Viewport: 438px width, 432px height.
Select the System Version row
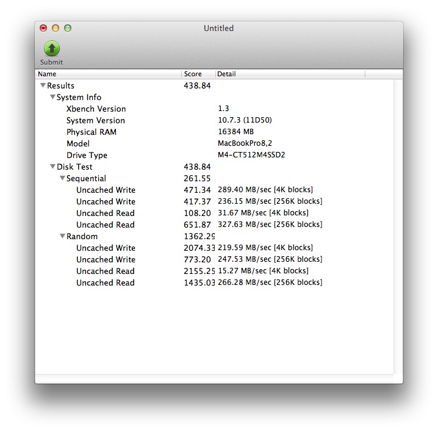point(215,120)
